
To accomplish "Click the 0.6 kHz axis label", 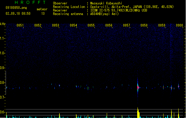I will [3, 112].
